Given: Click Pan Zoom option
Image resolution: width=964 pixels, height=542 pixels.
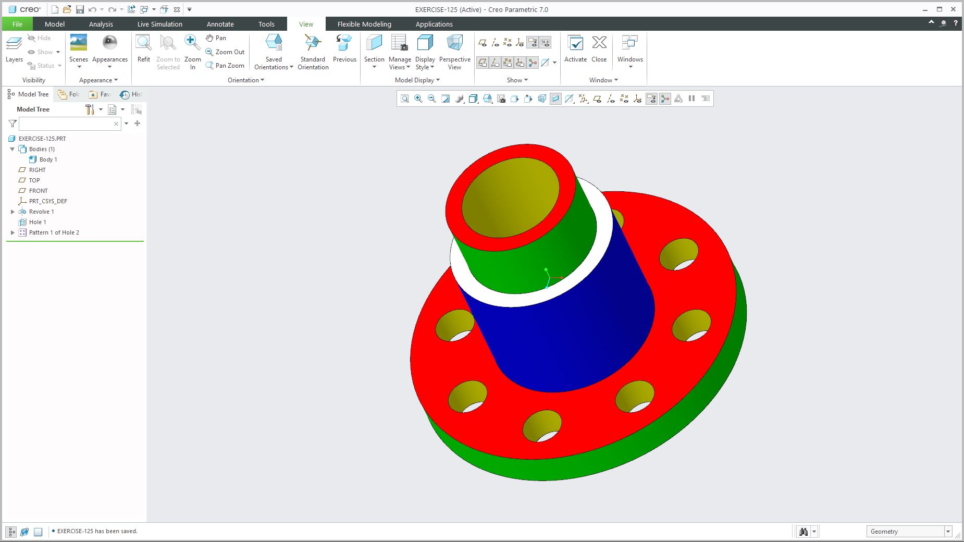Looking at the screenshot, I should tap(225, 65).
